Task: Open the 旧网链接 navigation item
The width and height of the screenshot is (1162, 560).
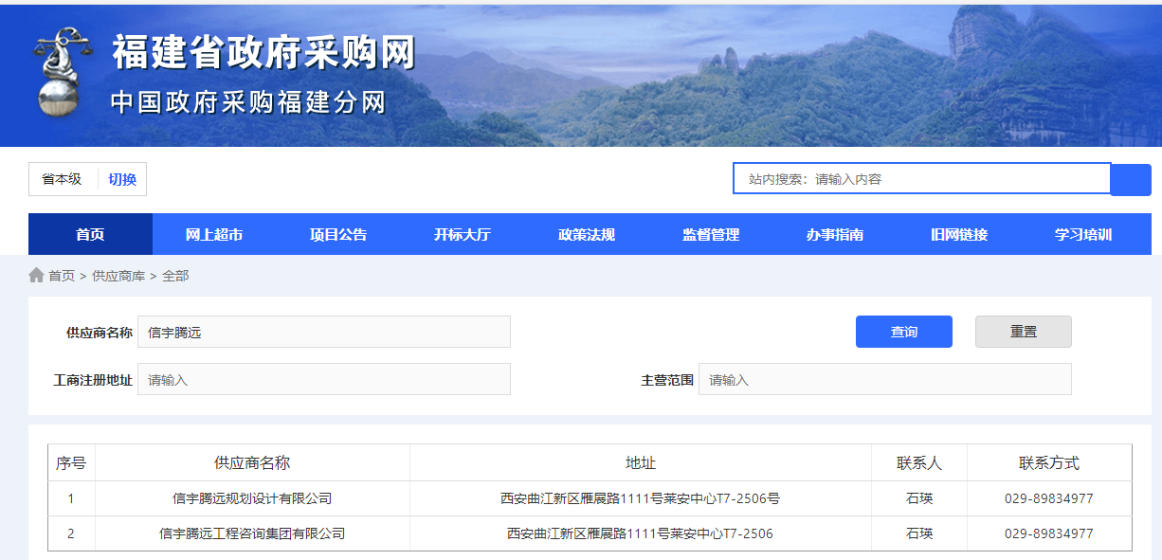Action: [x=958, y=234]
